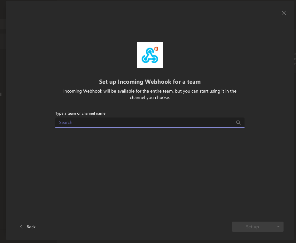Click the Search placeholder text
This screenshot has width=296, height=243.
(x=66, y=123)
